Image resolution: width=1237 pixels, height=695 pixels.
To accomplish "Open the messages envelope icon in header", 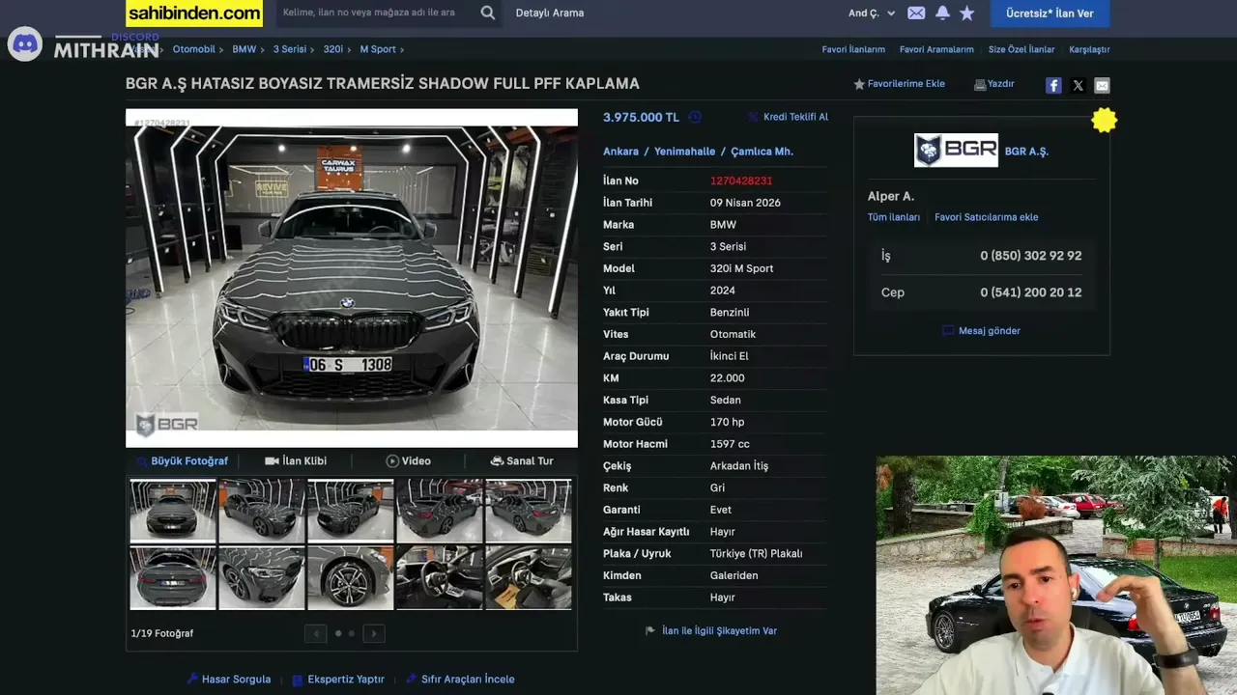I will click(916, 13).
